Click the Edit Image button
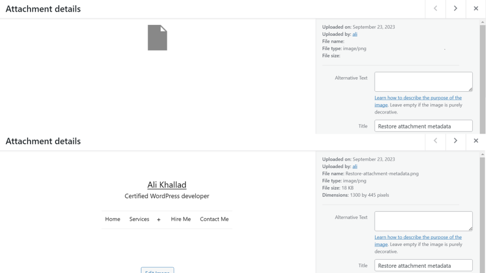Viewport: 486px width, 273px height. click(157, 271)
